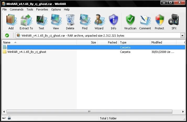This screenshot has width=187, height=122.
Task: Click the scrollbar right arrow
Action: tap(183, 112)
